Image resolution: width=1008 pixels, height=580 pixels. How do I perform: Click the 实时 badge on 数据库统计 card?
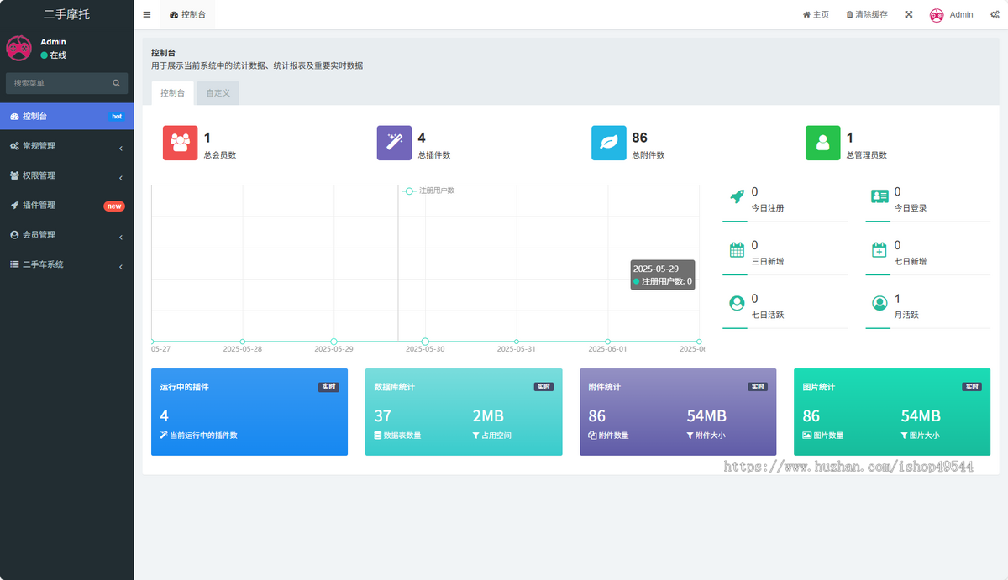[x=543, y=387]
